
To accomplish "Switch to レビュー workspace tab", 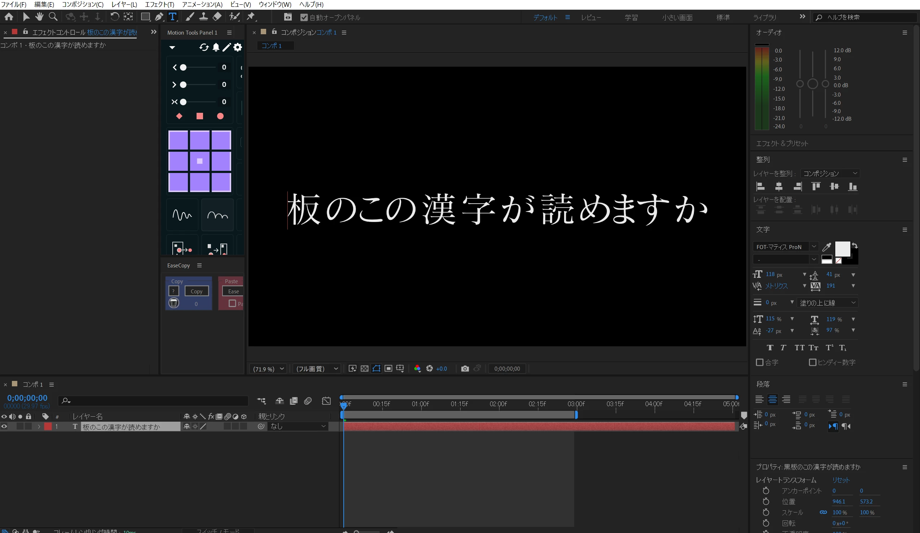I will (x=591, y=18).
